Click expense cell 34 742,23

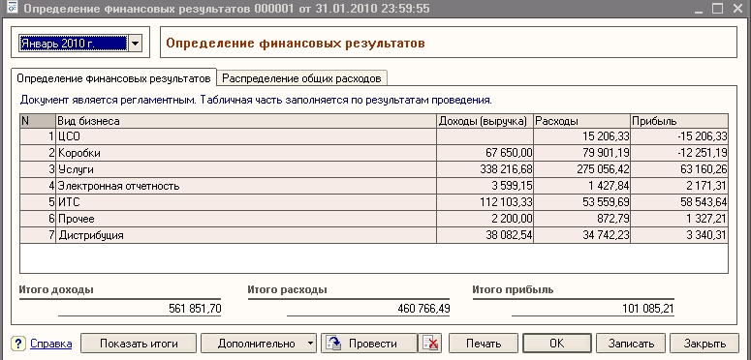(582, 235)
